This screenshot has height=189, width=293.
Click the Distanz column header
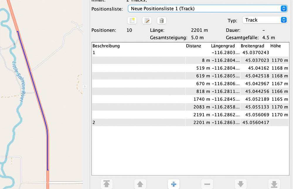194,46
